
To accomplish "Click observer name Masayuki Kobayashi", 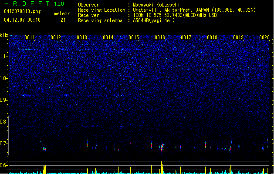I will point(156,5).
